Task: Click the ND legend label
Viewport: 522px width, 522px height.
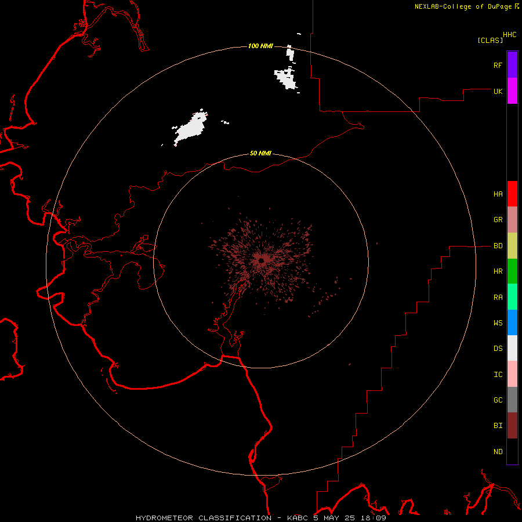Action: [498, 452]
